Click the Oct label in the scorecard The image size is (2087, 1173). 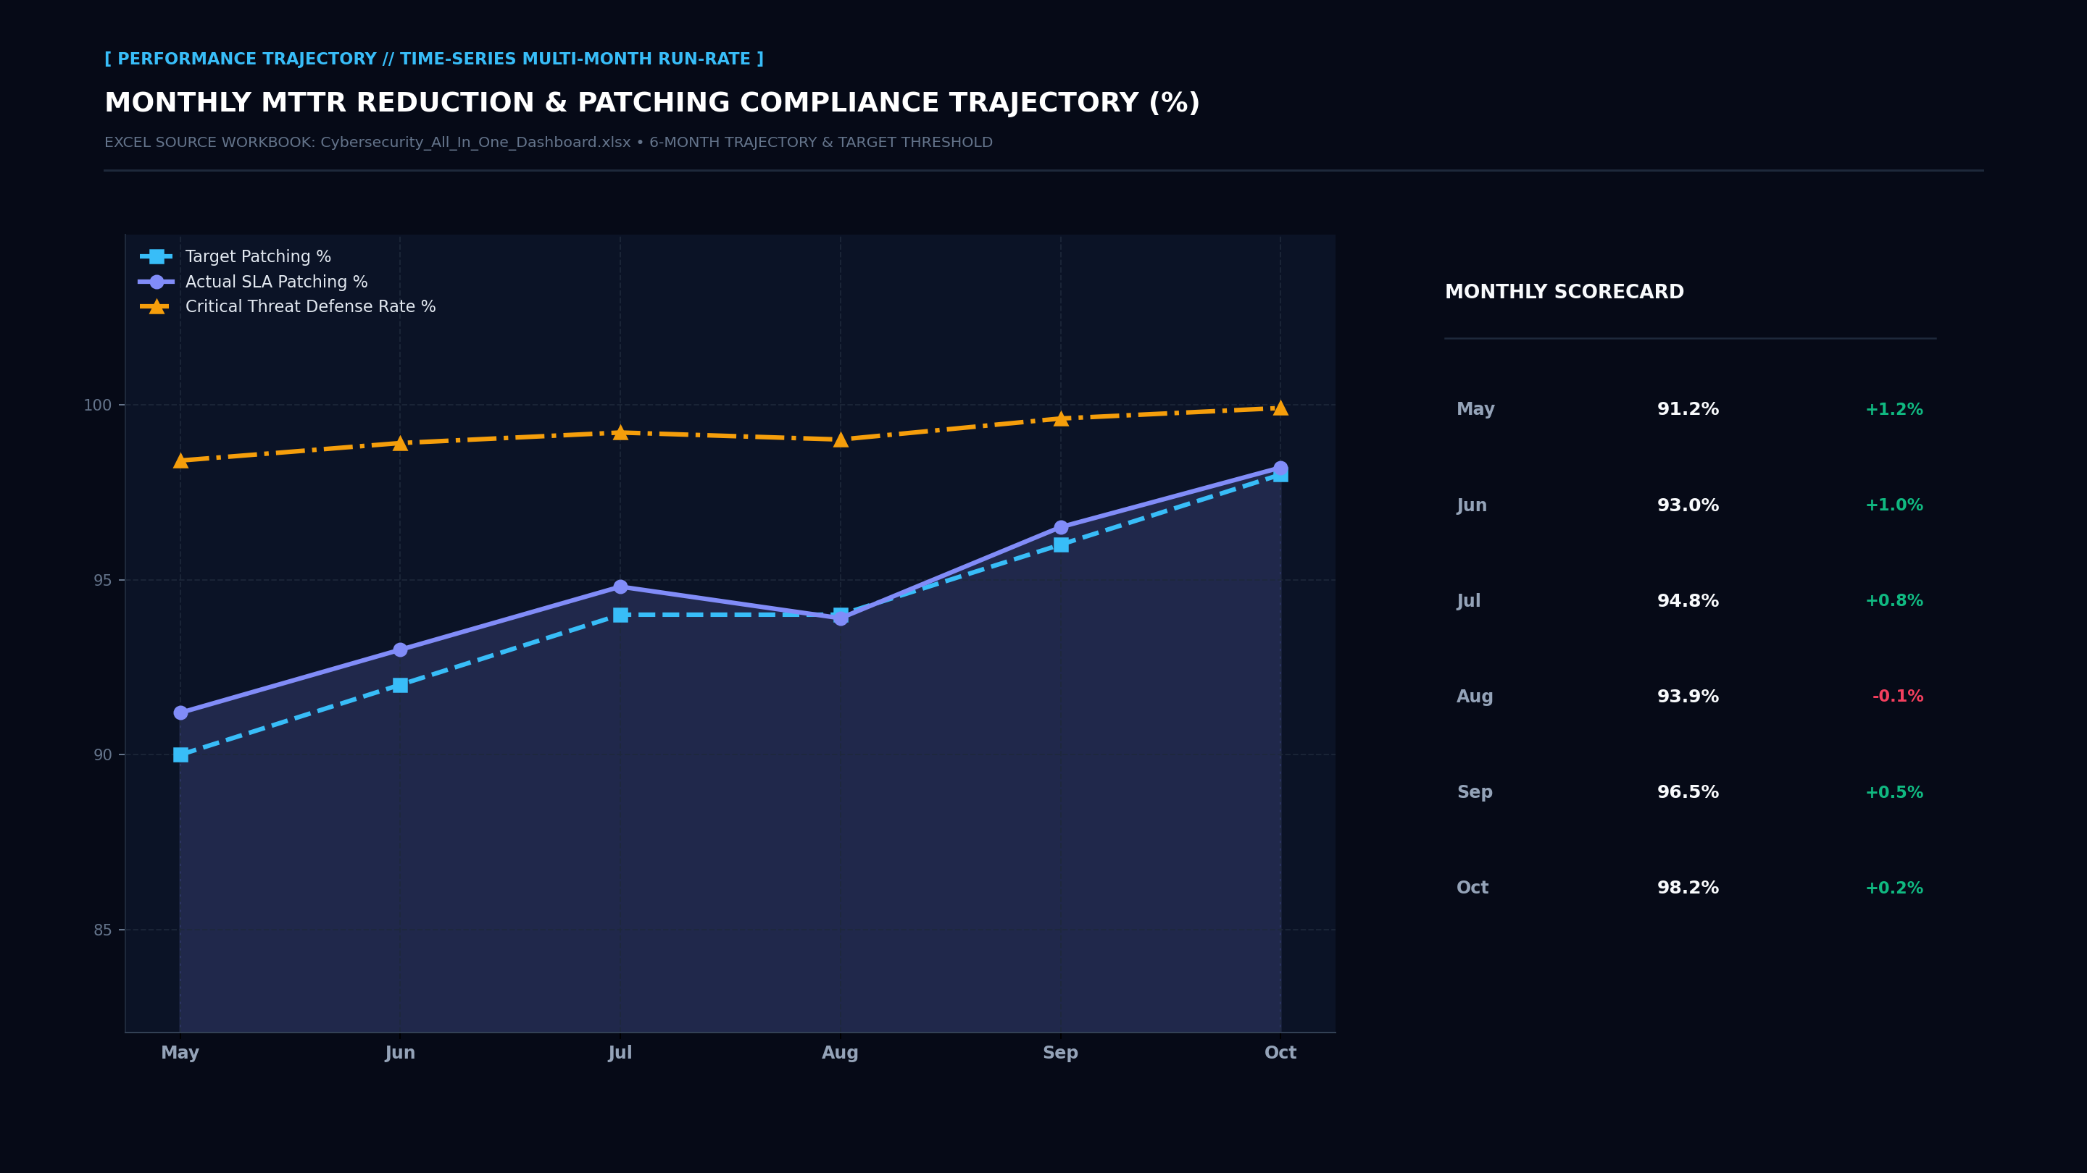pyautogui.click(x=1472, y=888)
